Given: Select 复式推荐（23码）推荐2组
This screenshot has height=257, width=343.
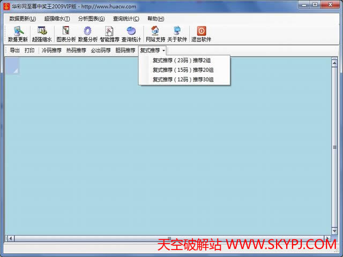Looking at the screenshot, I should [x=182, y=60].
